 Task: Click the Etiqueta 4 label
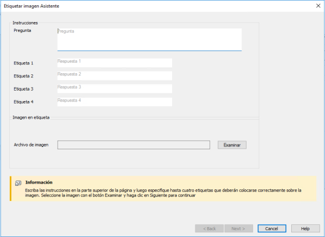click(23, 102)
